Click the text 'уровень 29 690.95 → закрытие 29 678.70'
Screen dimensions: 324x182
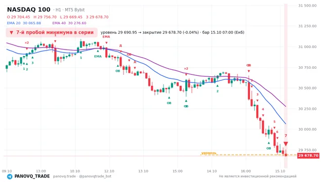click(x=141, y=32)
